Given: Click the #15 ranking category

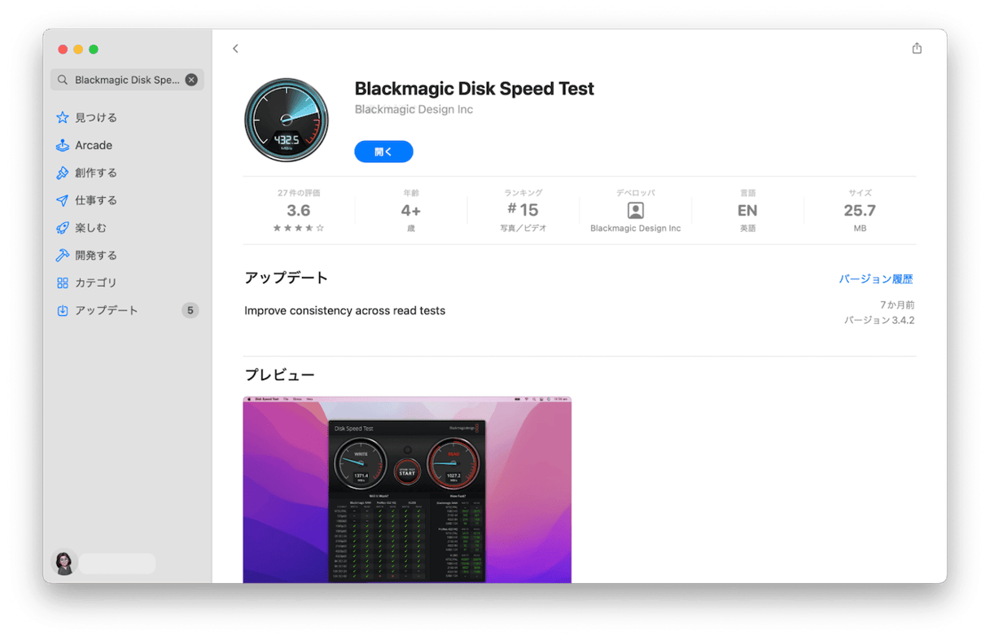Looking at the screenshot, I should (523, 211).
